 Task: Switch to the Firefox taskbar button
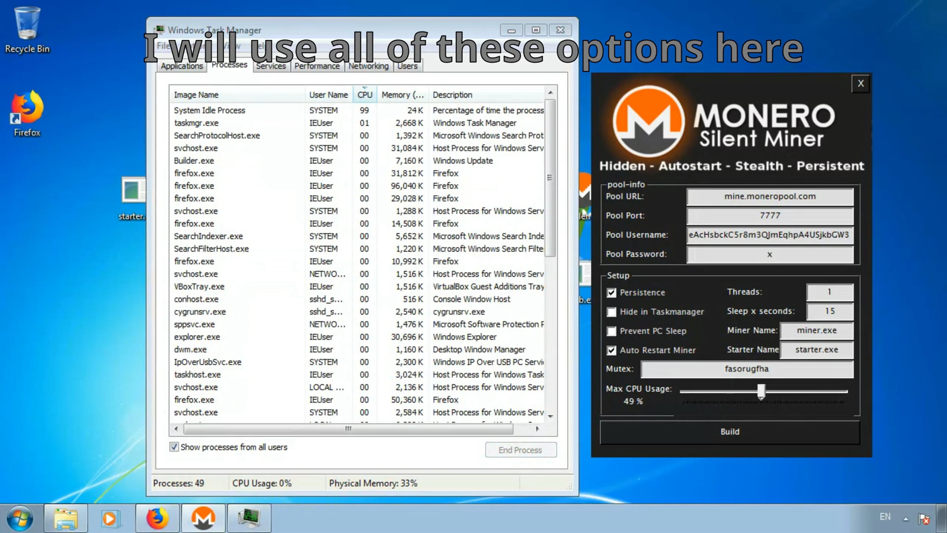pyautogui.click(x=157, y=518)
